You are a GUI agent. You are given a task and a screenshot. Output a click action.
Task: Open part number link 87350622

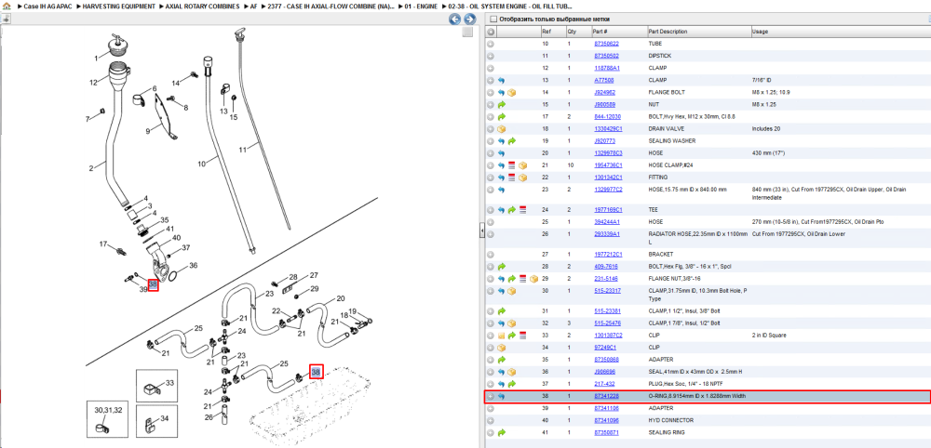(x=606, y=44)
